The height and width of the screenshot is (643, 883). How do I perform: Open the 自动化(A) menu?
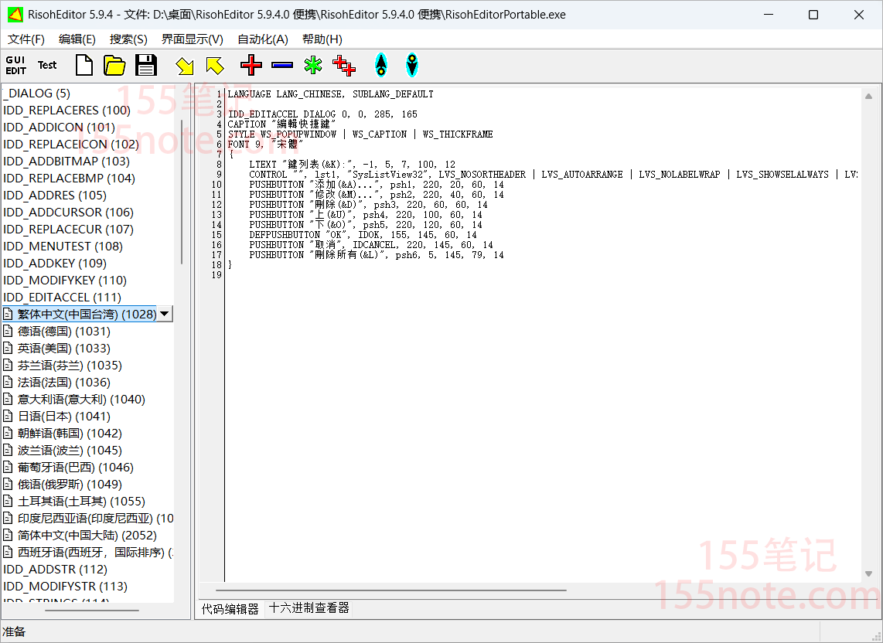262,39
